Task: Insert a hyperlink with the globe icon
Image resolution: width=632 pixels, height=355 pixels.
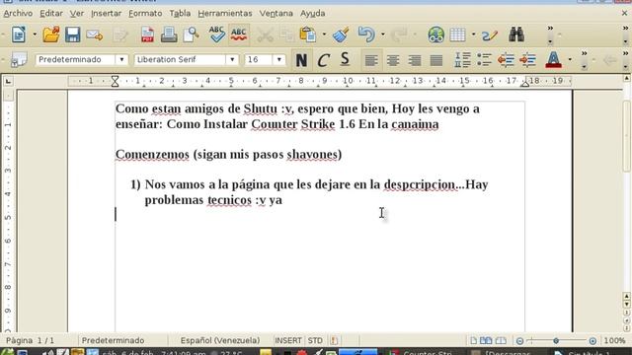Action: (x=436, y=35)
